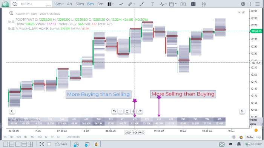The height and width of the screenshot is (148, 264).
Task: Undo the last chart action
Action: pyautogui.click(x=114, y=111)
